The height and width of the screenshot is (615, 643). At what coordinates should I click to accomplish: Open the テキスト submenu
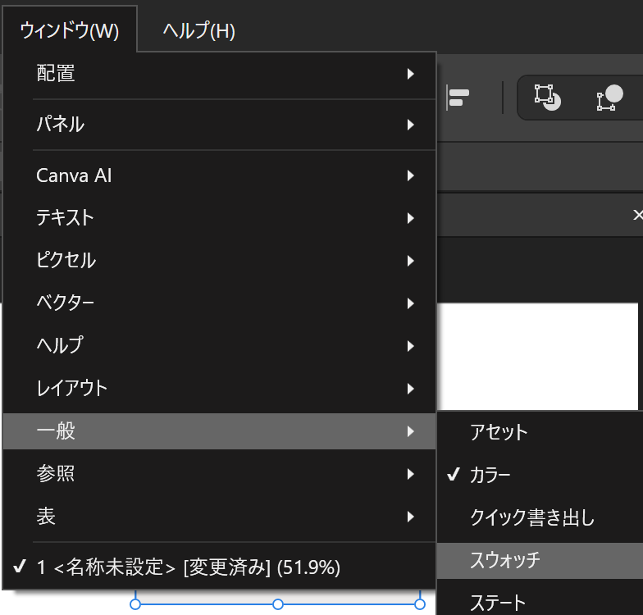pos(220,218)
